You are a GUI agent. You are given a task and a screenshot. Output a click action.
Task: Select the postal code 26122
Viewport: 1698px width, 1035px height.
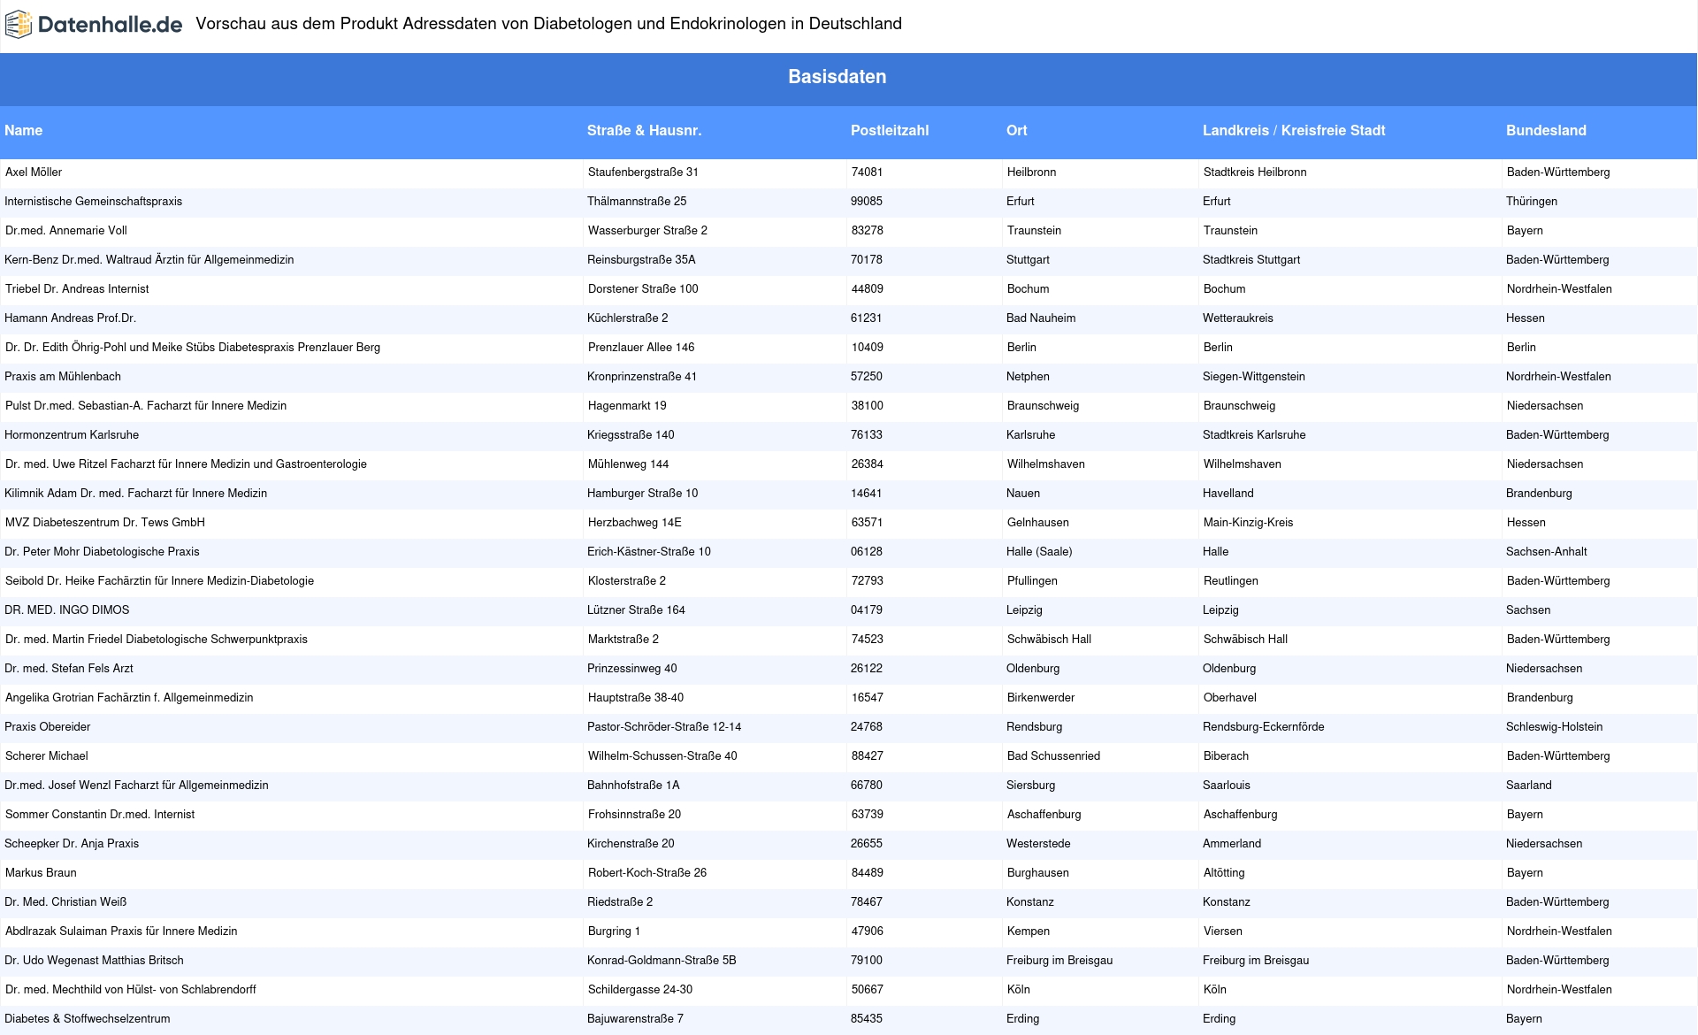867,669
